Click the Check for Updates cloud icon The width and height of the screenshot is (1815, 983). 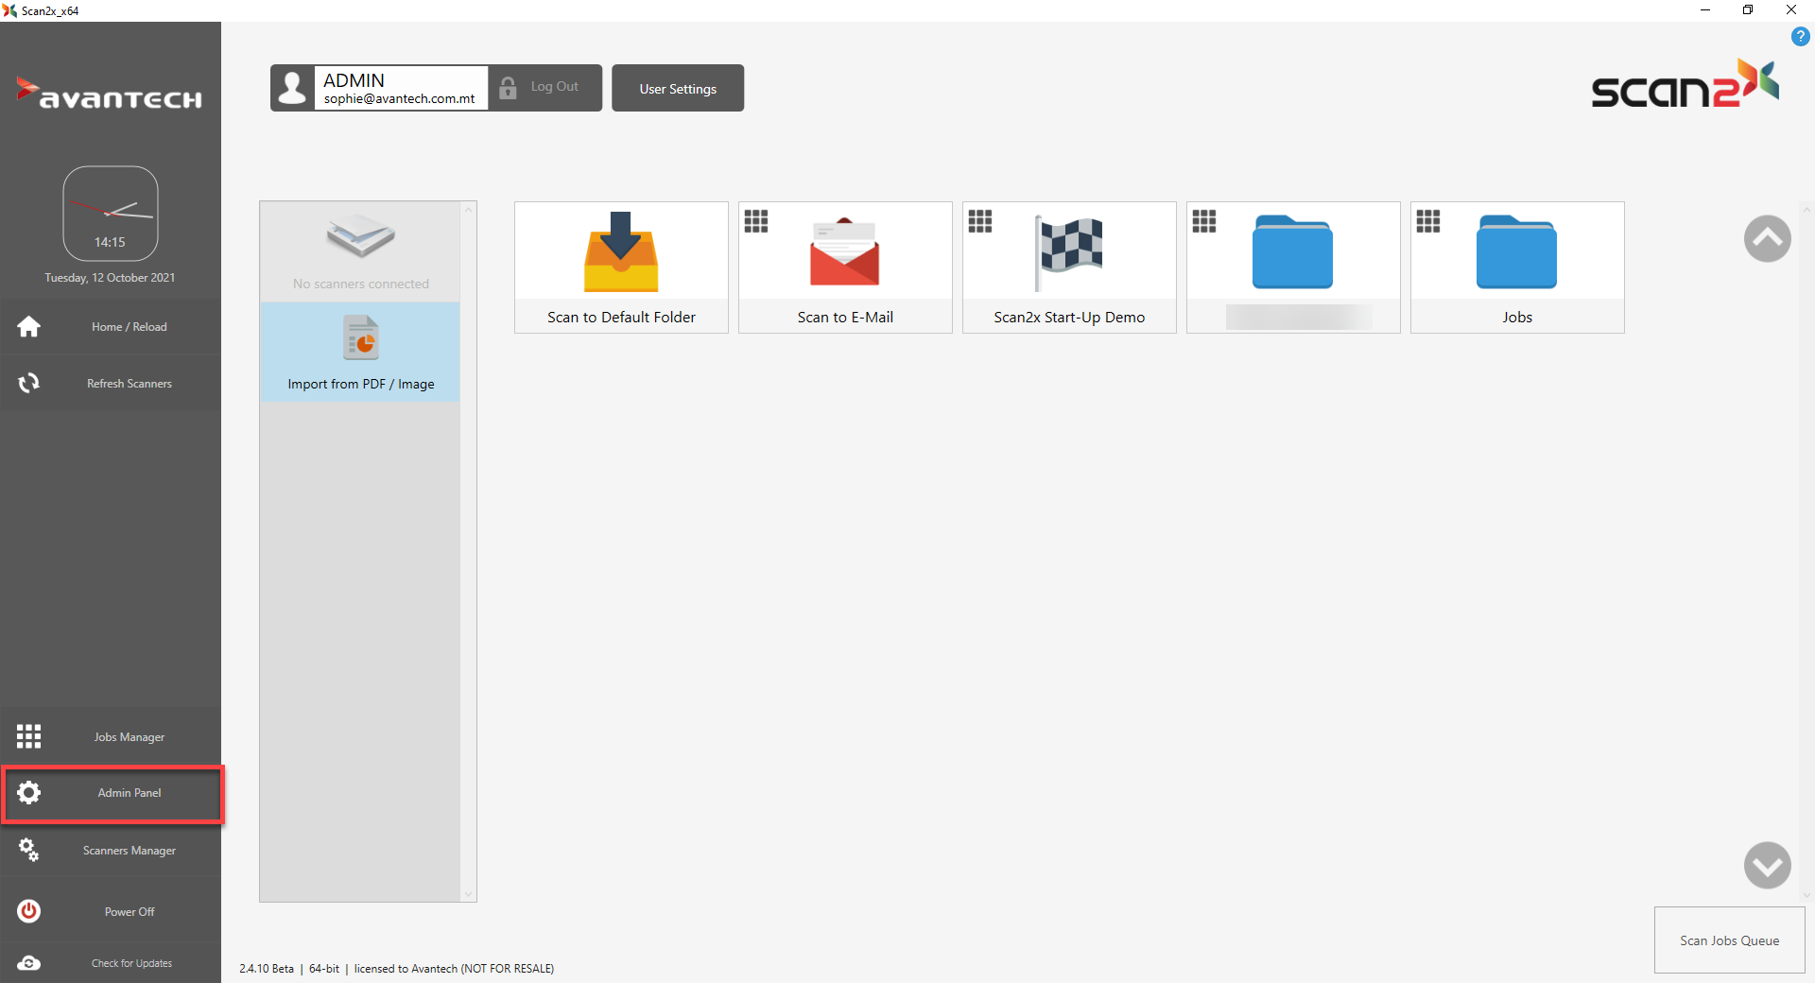[x=29, y=962]
